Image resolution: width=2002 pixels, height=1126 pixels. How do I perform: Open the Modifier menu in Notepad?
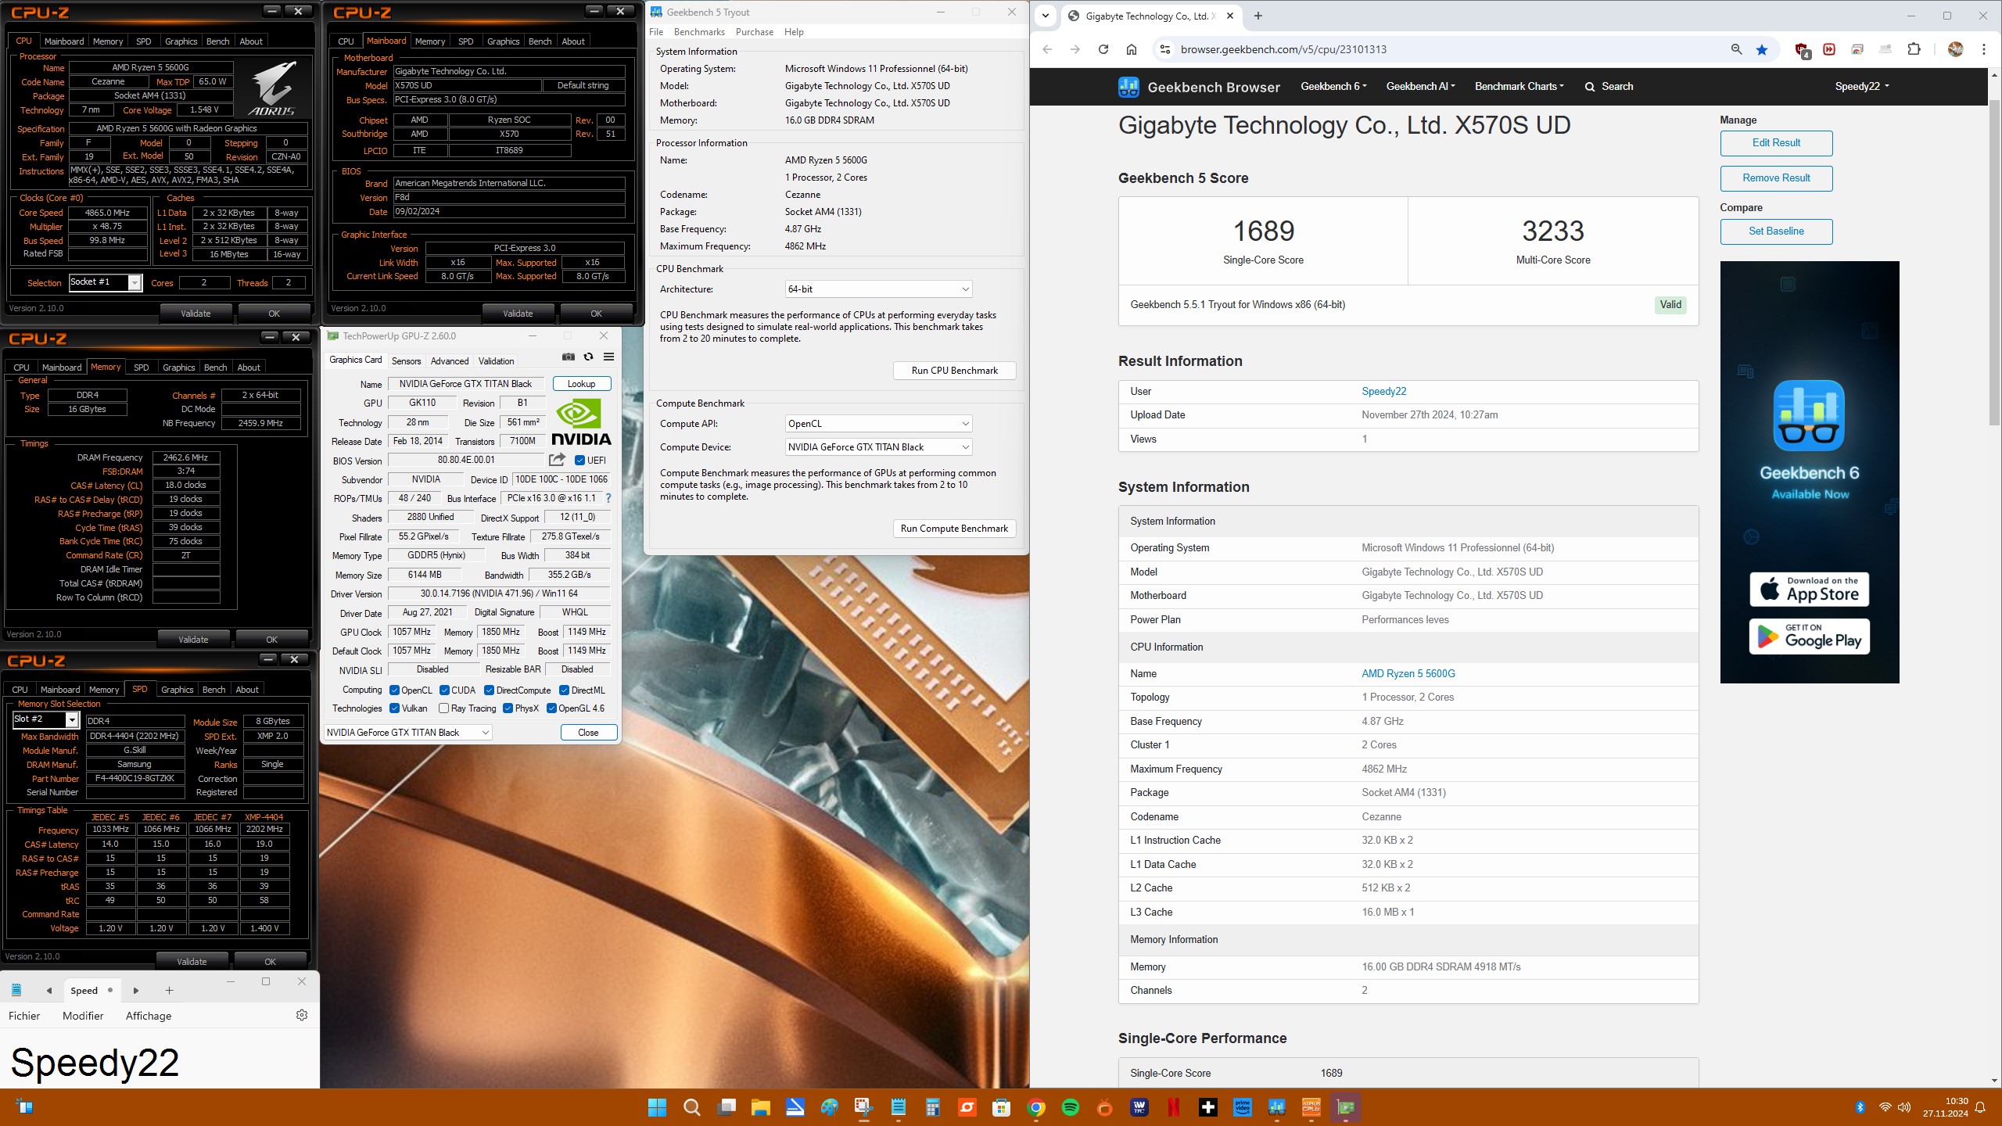(x=83, y=1016)
